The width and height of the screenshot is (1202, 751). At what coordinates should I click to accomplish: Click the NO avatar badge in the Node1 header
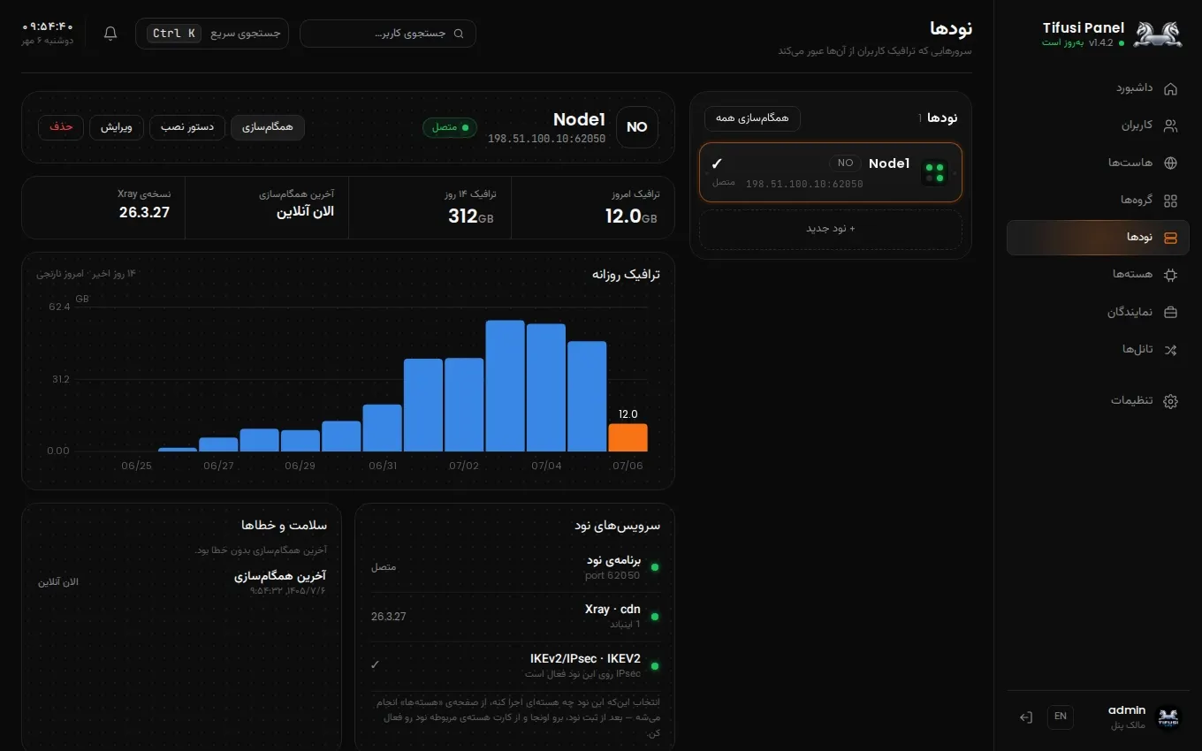[x=637, y=127]
